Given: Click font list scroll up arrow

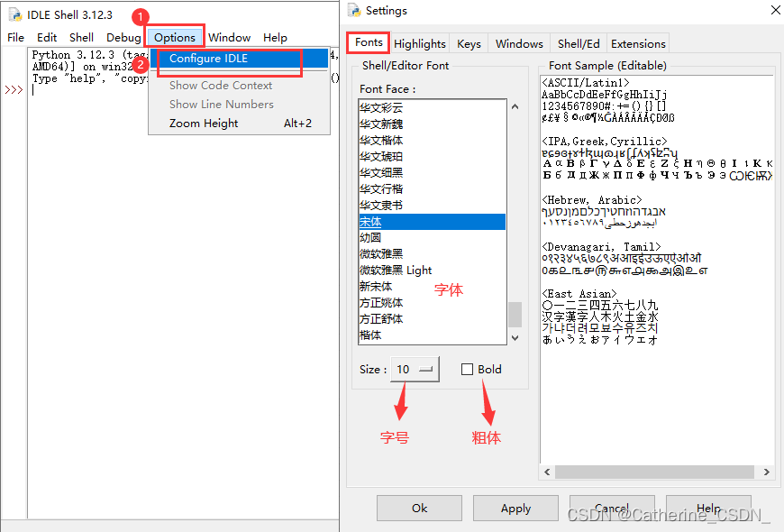Looking at the screenshot, I should (515, 106).
